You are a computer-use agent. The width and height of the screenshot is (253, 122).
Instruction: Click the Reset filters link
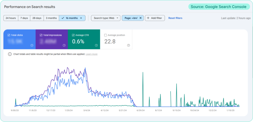175,18
